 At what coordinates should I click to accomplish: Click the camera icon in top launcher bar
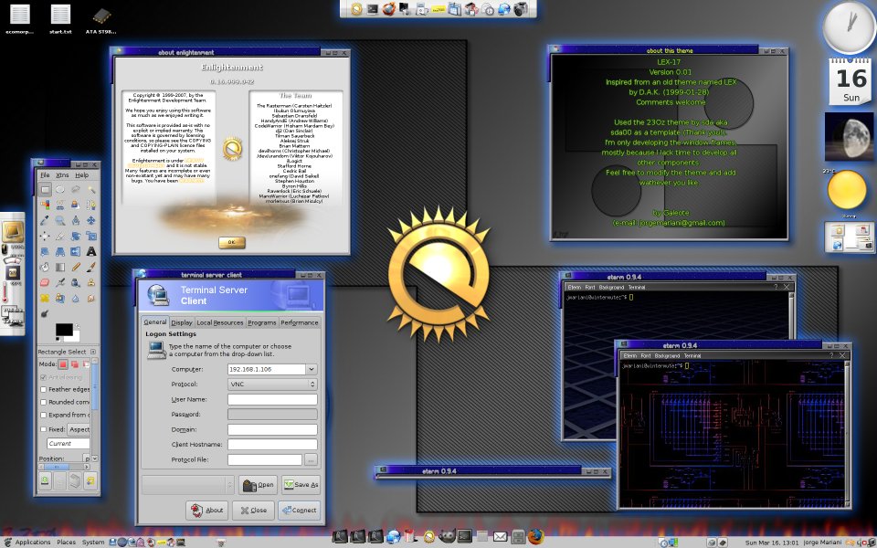pyautogui.click(x=521, y=8)
